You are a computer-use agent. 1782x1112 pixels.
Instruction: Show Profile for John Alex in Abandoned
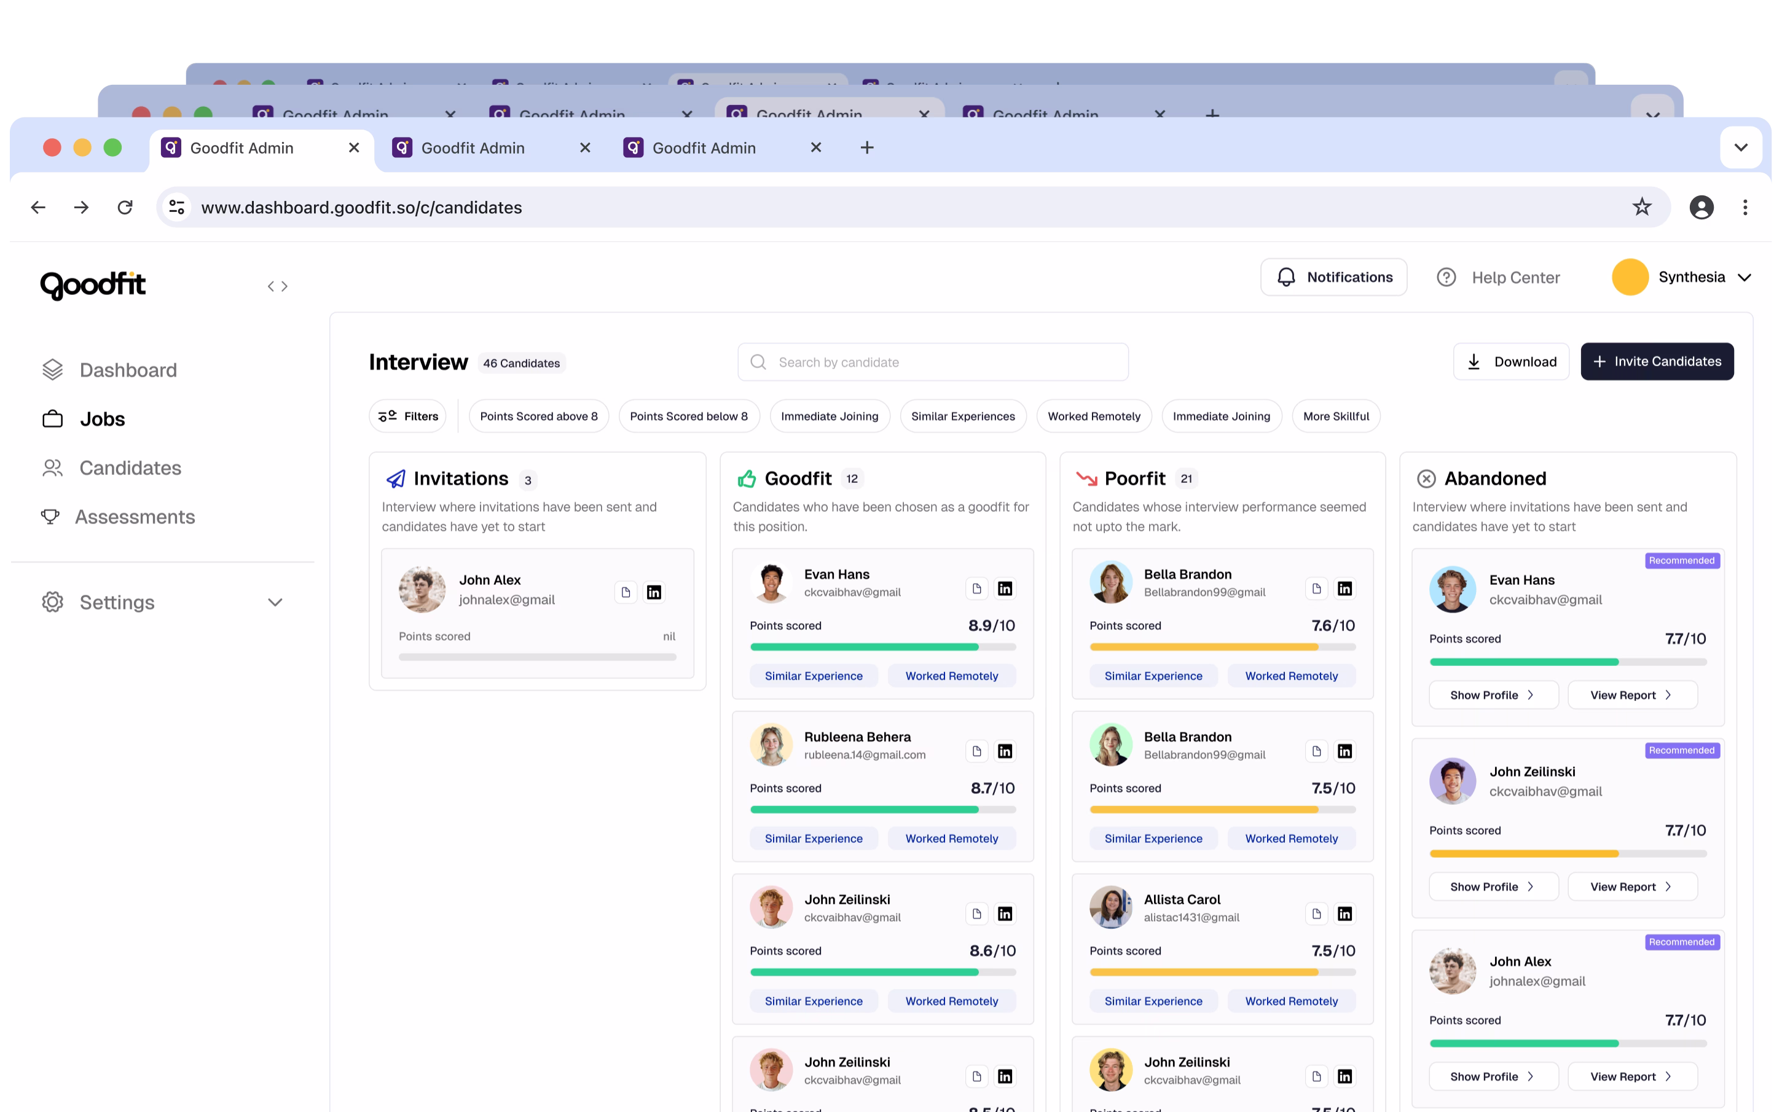click(x=1493, y=1077)
